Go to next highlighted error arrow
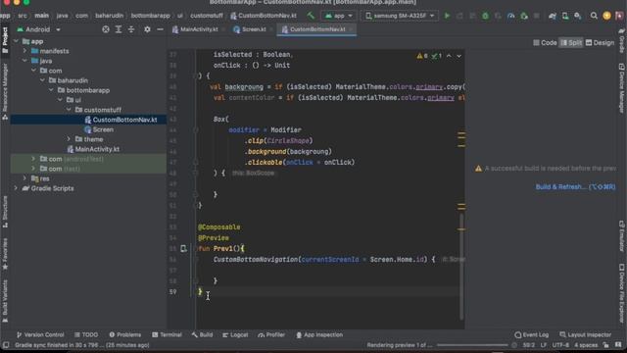Image resolution: width=627 pixels, height=353 pixels. (459, 56)
